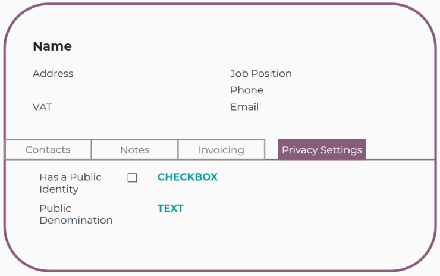Image resolution: width=440 pixels, height=276 pixels.
Task: Open the Privacy Settings tab
Action: pos(322,149)
